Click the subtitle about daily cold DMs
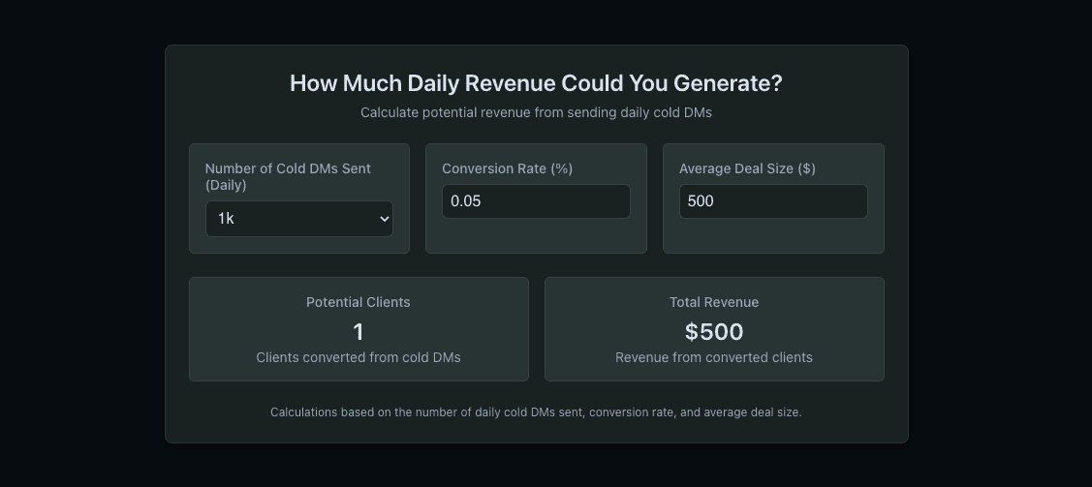Viewport: 1092px width, 487px height. click(x=536, y=112)
